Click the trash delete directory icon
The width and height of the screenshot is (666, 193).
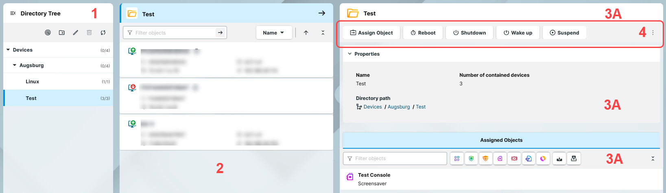pos(90,33)
